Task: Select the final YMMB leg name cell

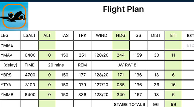Action: coord(10,95)
